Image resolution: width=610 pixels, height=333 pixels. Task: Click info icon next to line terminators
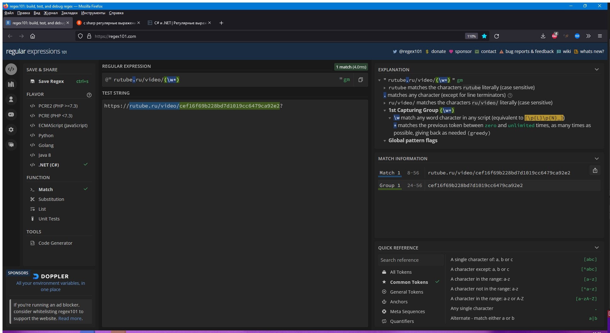click(510, 95)
